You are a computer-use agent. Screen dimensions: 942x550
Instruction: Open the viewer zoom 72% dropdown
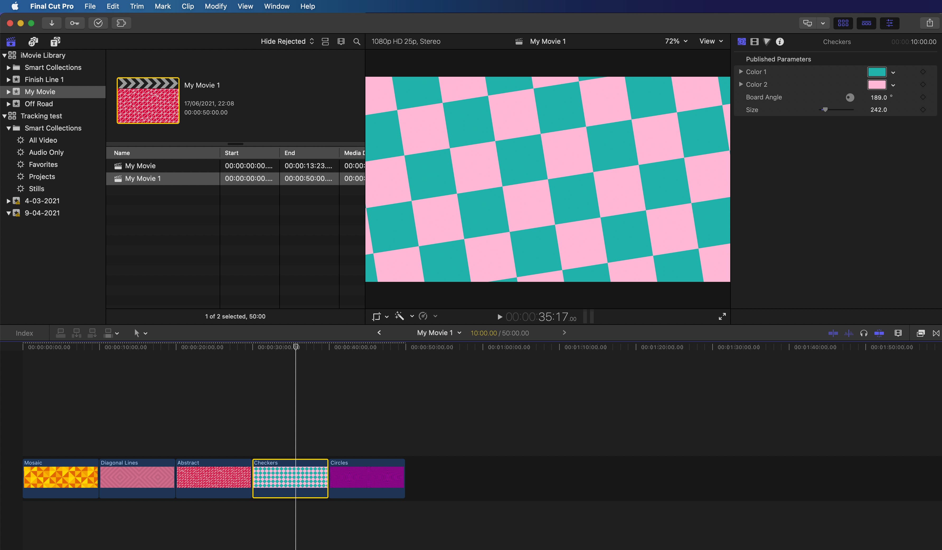tap(676, 41)
